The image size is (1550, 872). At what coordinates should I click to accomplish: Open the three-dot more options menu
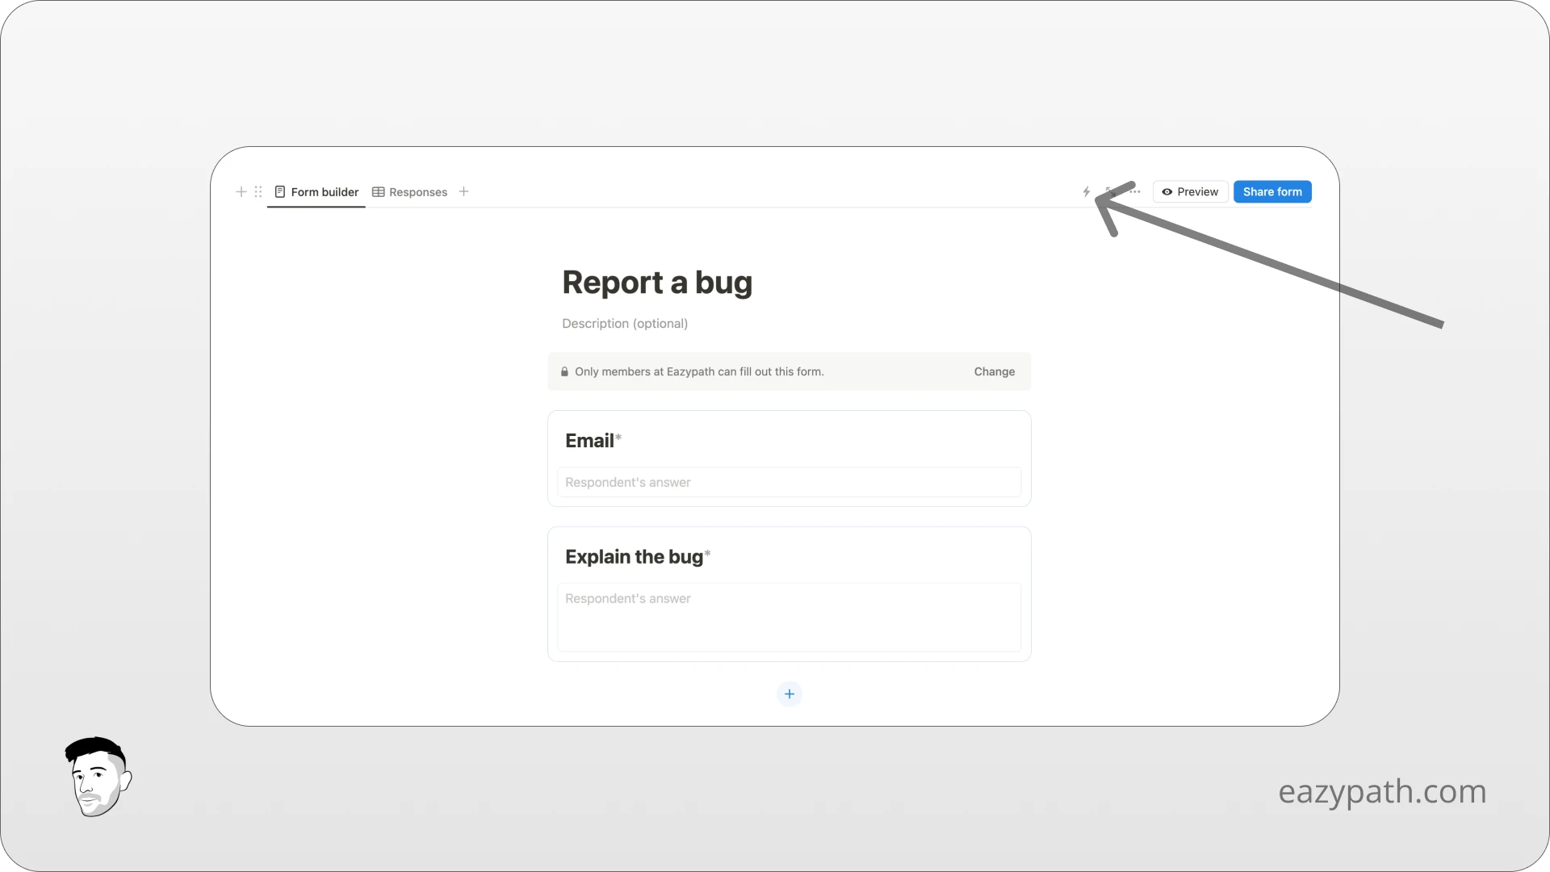(x=1135, y=191)
